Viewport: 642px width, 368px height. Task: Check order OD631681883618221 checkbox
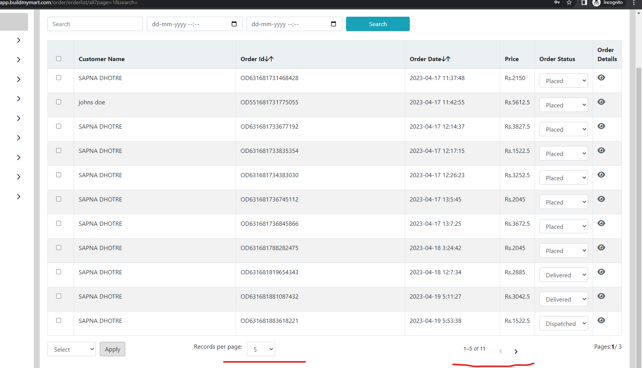[x=58, y=320]
